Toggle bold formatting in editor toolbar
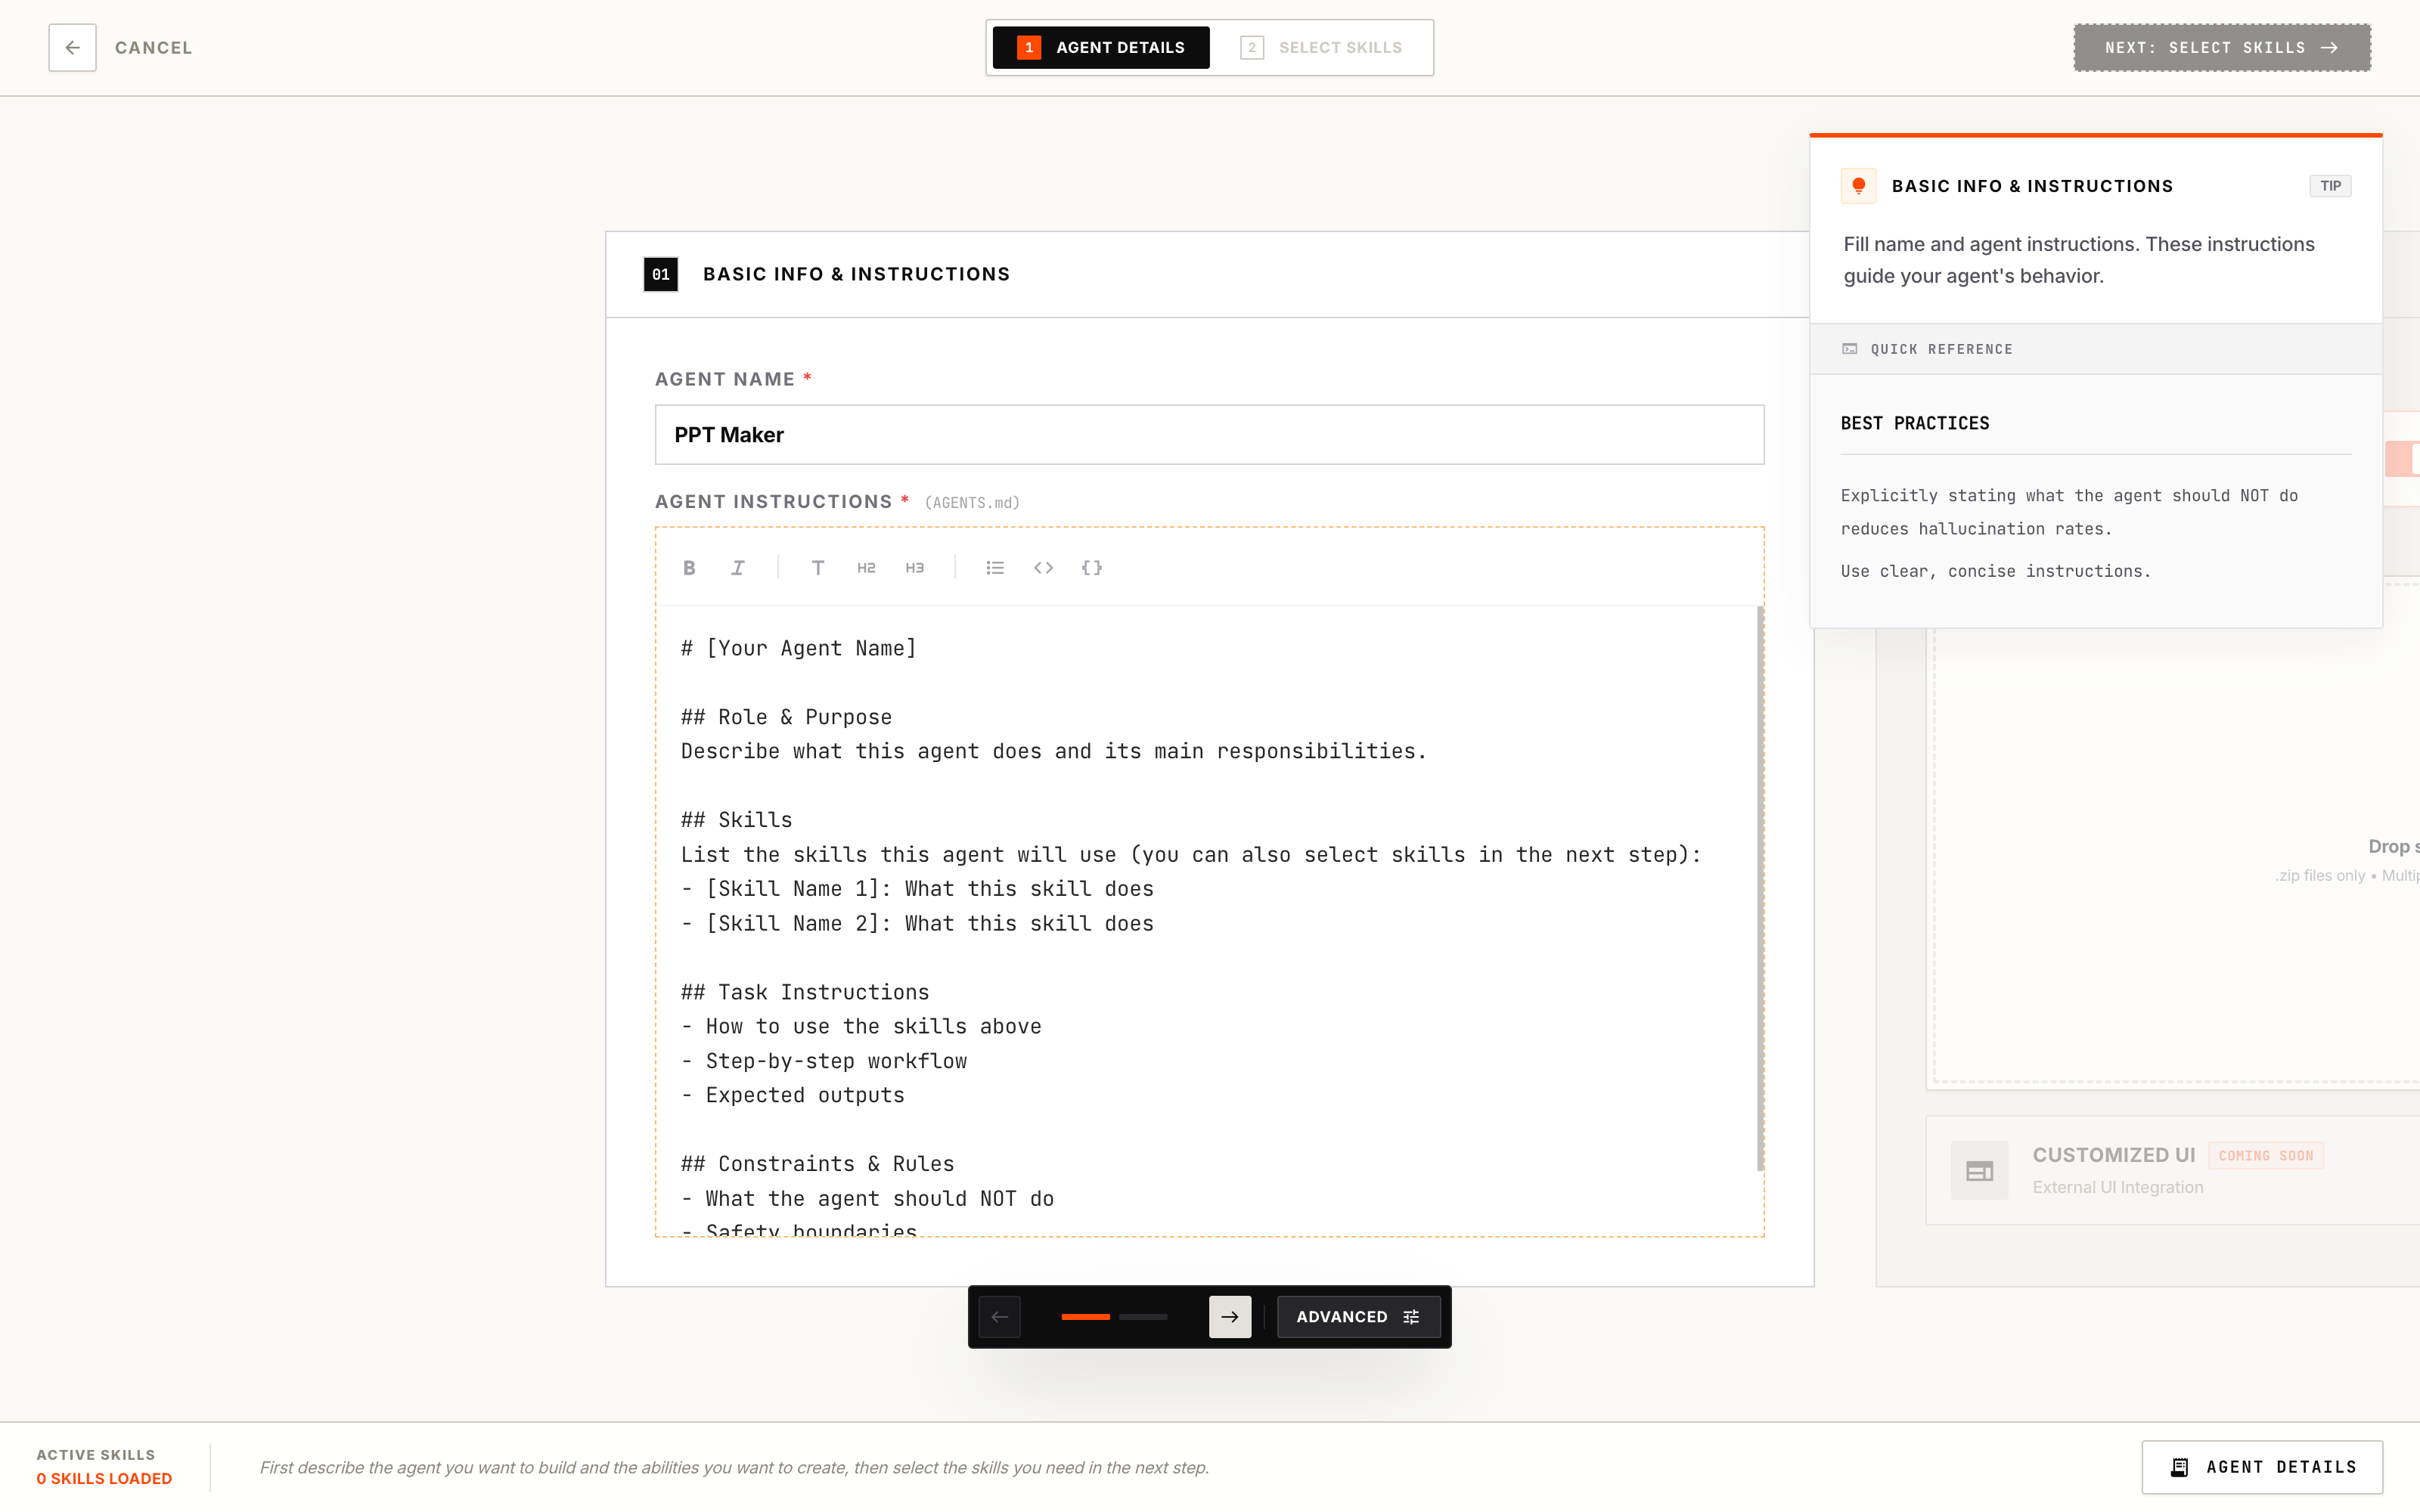This screenshot has height=1512, width=2420. [x=689, y=568]
